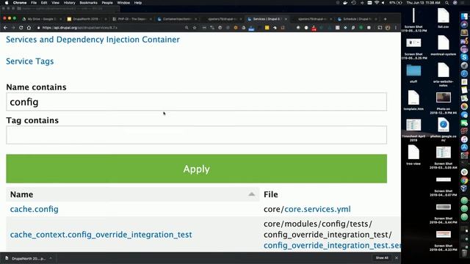Select the Timesheet April 2019 desktop file

coord(413,130)
